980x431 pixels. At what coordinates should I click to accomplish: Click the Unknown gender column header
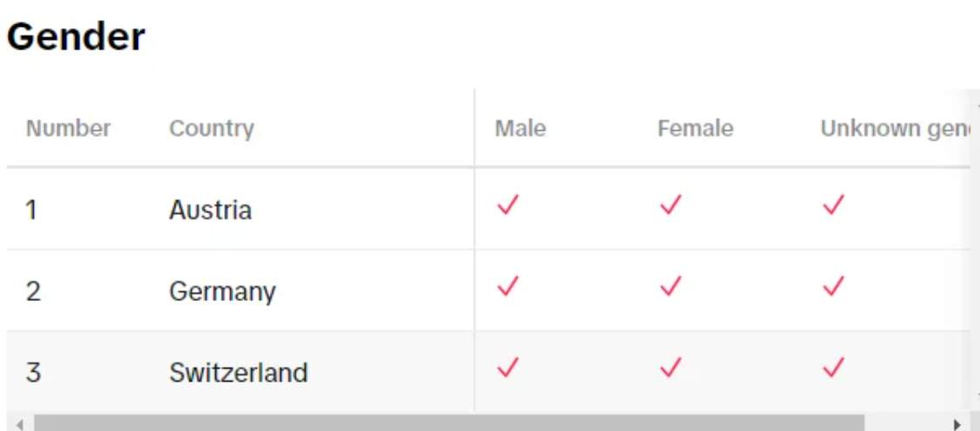tap(896, 128)
